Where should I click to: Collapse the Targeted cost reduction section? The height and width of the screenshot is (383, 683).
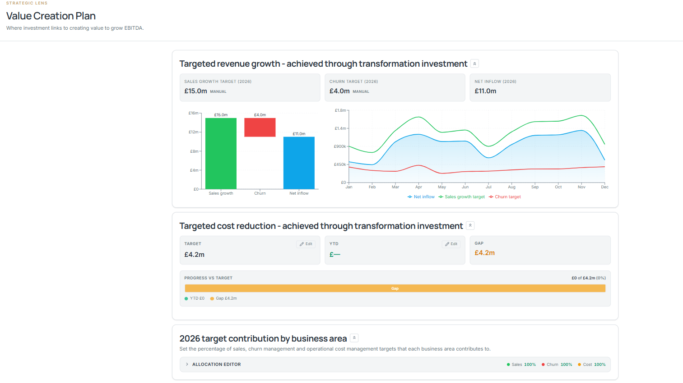point(470,225)
